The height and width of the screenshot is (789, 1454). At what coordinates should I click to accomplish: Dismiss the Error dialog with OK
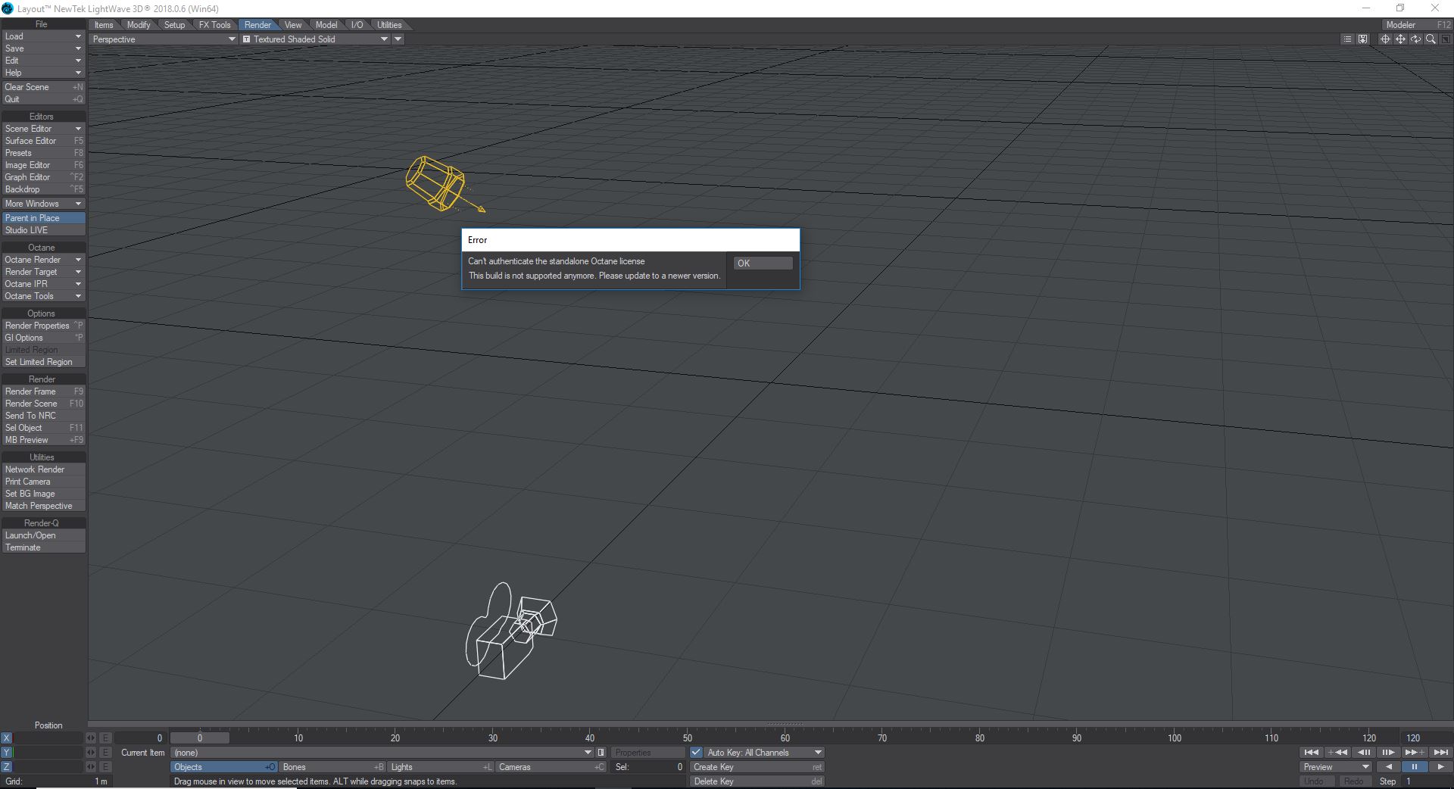point(763,264)
